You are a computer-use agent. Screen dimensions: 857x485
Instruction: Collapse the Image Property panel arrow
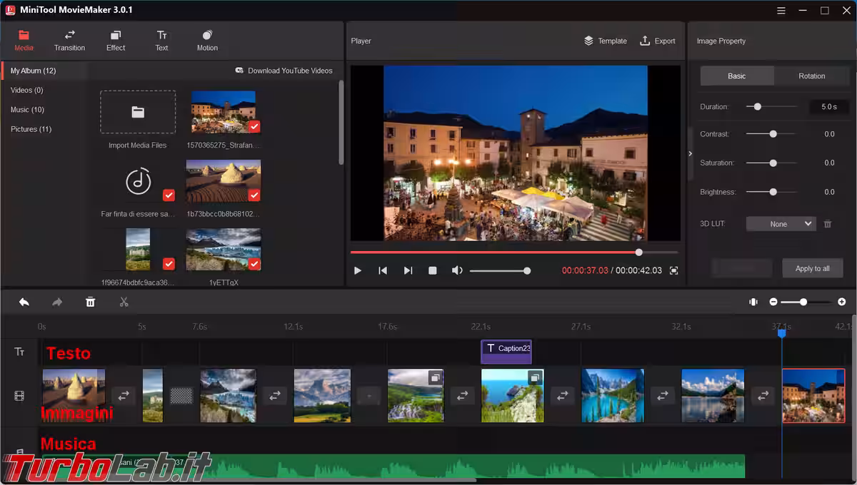(690, 154)
